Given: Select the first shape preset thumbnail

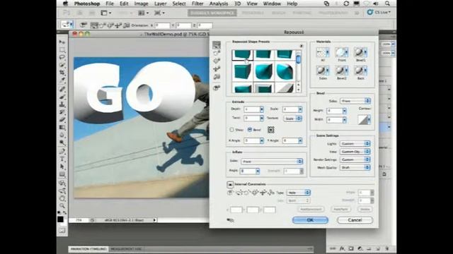Looking at the screenshot, I should point(242,54).
